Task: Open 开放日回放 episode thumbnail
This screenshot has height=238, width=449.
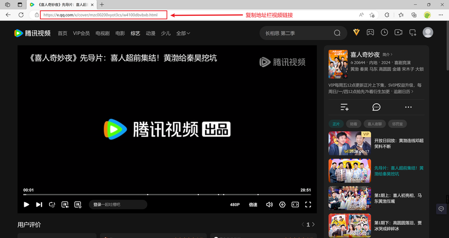Action: 350,143
